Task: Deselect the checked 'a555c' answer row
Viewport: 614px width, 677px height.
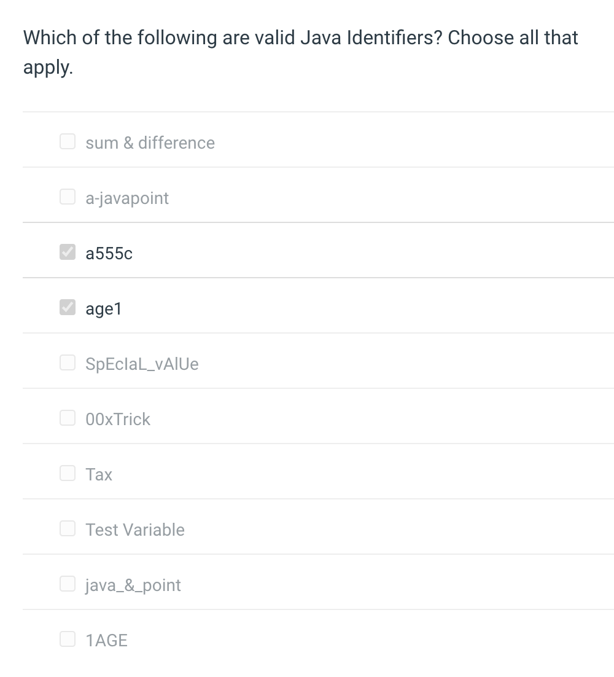Action: (109, 253)
